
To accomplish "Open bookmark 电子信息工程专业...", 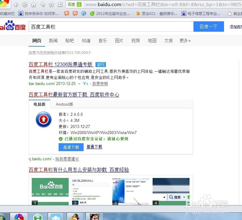I will [200, 13].
